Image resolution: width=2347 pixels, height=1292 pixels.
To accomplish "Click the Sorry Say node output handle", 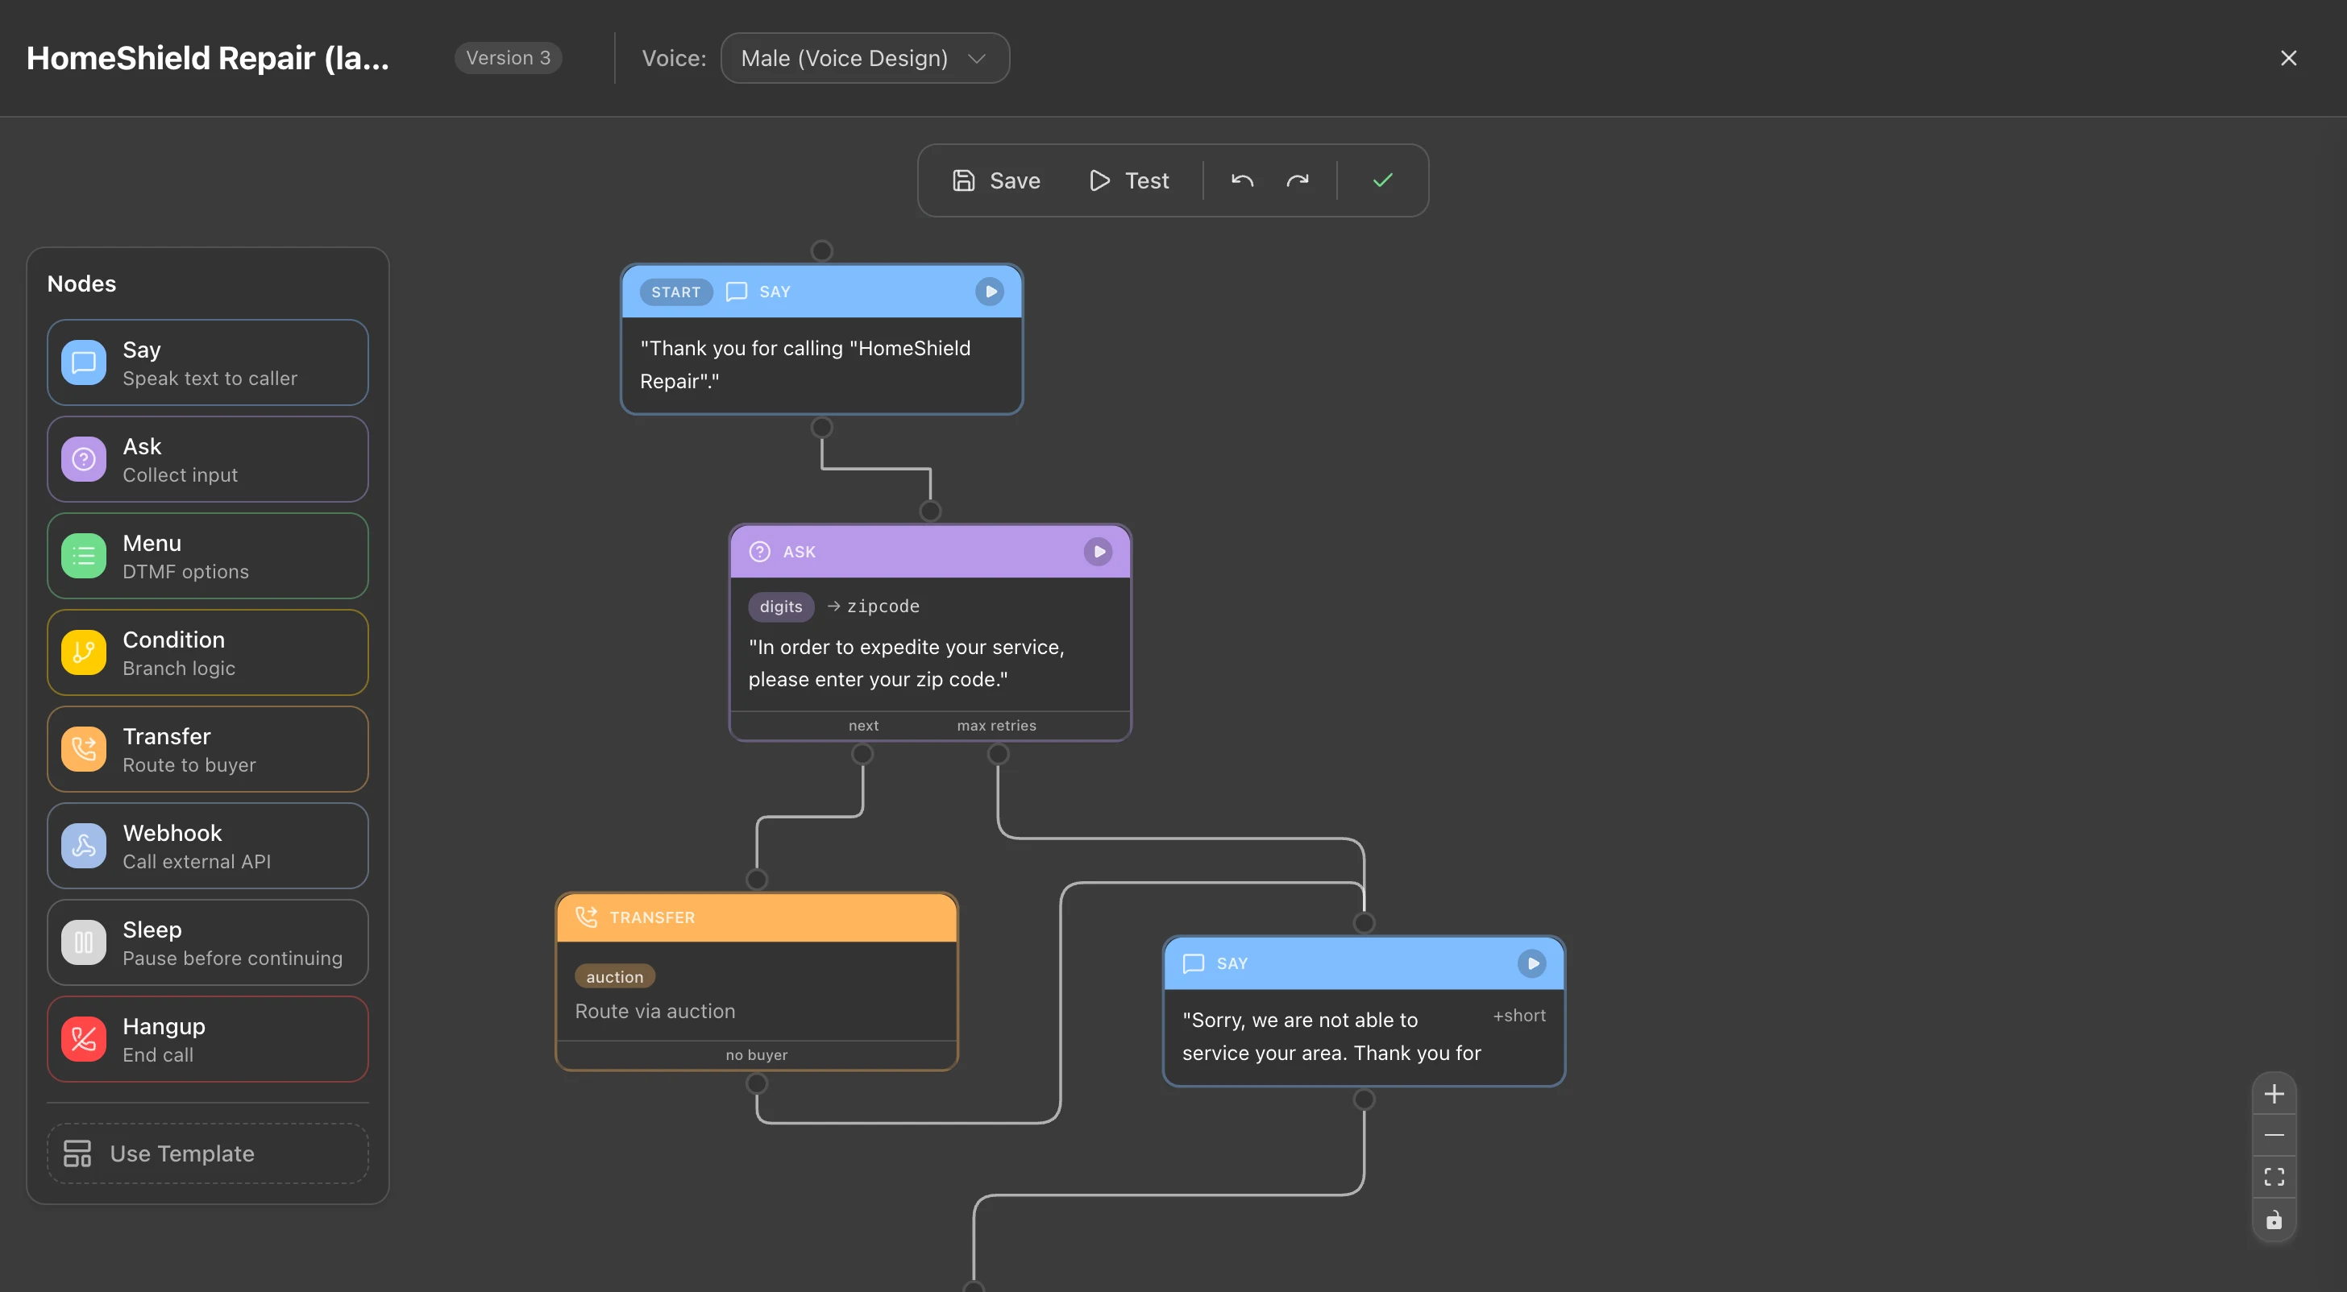I will (1364, 1099).
